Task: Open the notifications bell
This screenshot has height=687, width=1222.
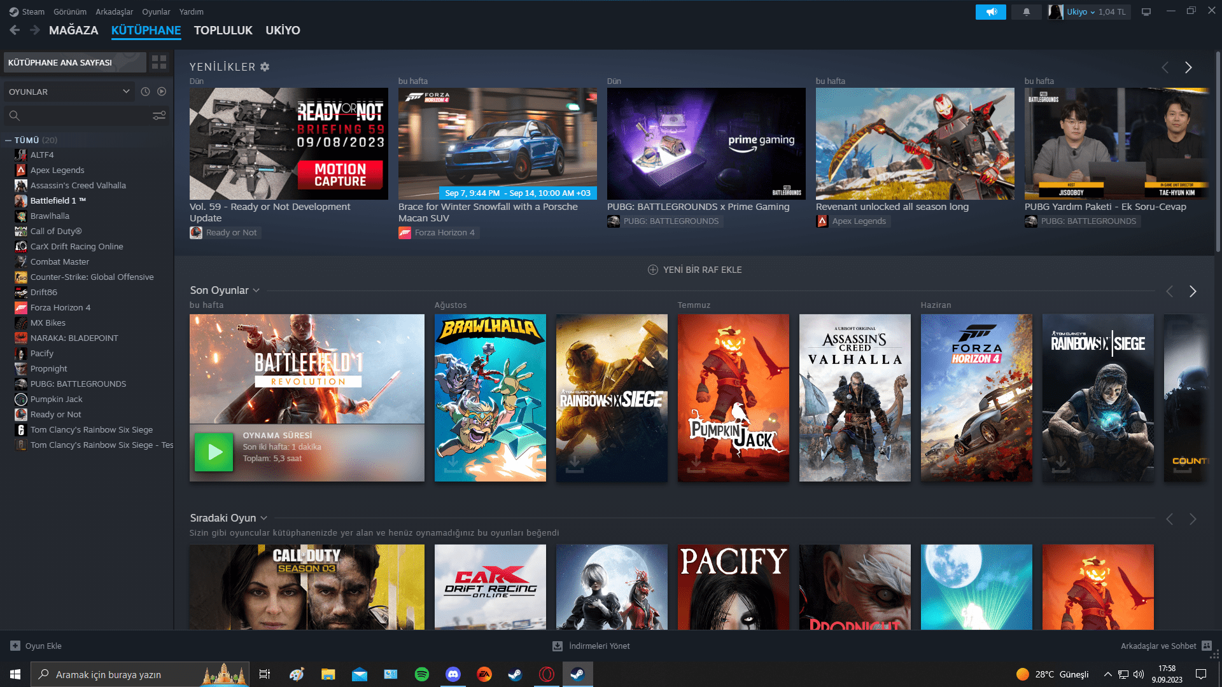Action: point(1026,11)
